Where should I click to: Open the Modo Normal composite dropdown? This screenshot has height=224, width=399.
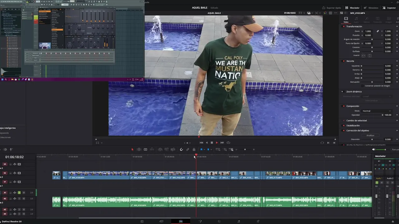pos(377,111)
